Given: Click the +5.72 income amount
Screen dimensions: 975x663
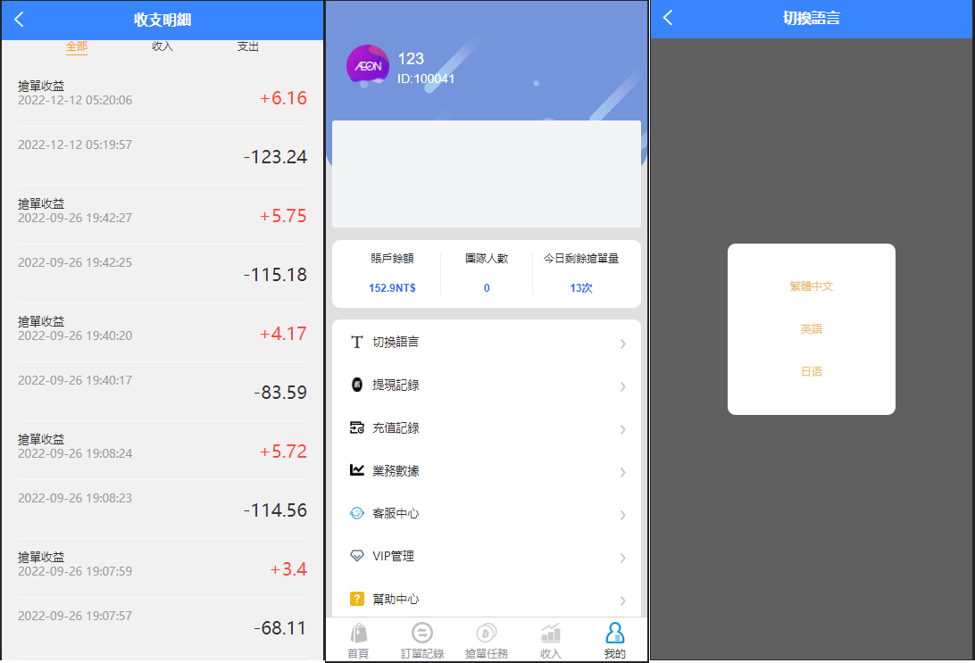Looking at the screenshot, I should [283, 452].
